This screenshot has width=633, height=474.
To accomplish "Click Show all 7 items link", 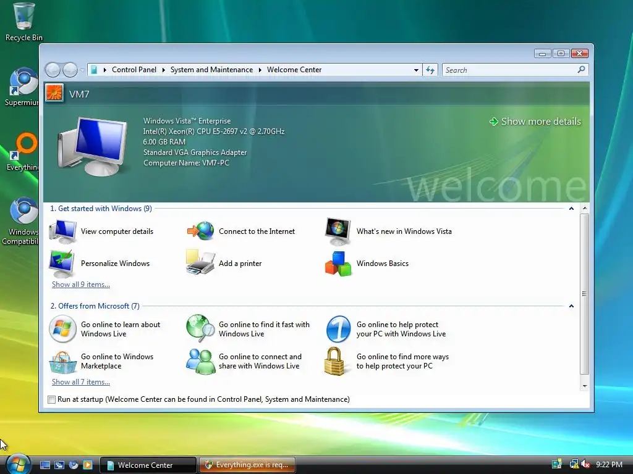I will (x=81, y=382).
